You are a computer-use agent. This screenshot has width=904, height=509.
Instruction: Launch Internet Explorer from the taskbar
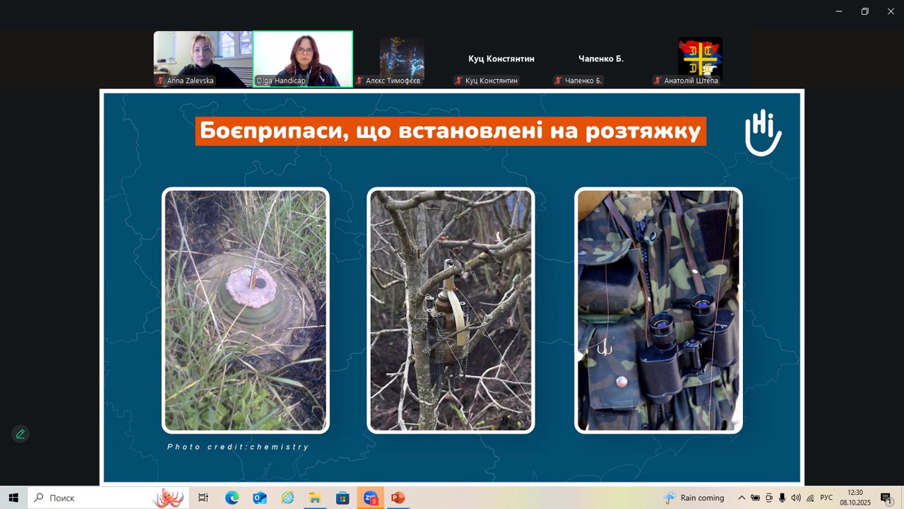(287, 498)
